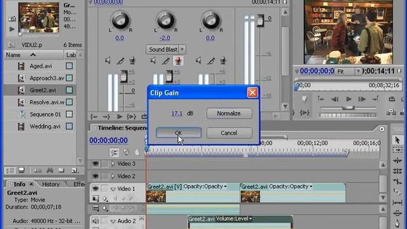Toggle Video 2 track visibility eye
The image size is (407, 229).
pos(95,176)
